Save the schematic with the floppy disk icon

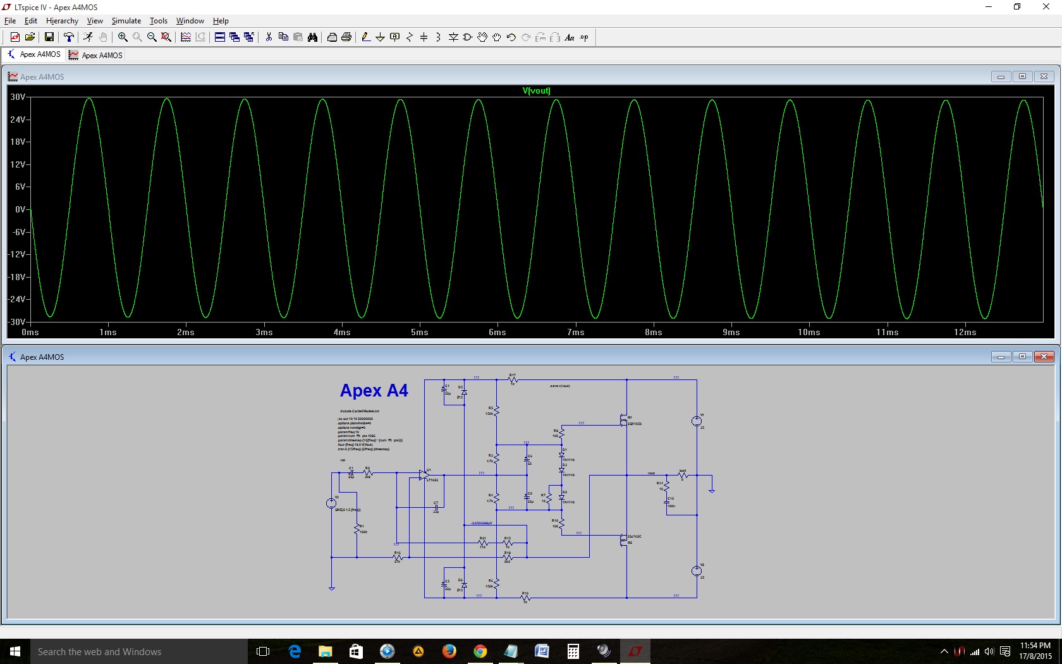[x=49, y=37]
